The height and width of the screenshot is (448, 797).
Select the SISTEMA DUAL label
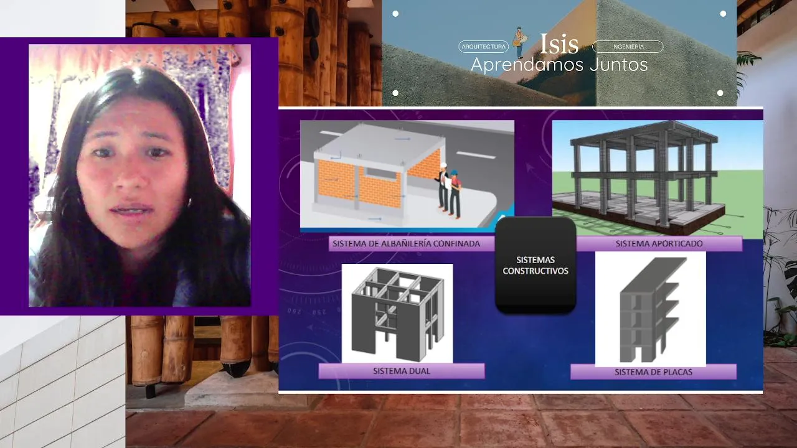pyautogui.click(x=402, y=371)
